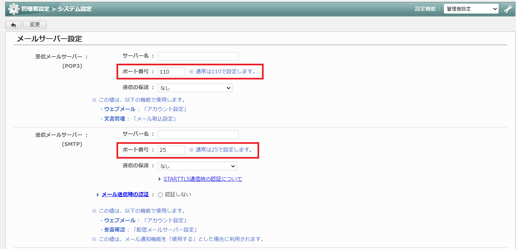Open STARTTLS通信時の認証について link
Screen dimensions: 516x249
point(202,179)
